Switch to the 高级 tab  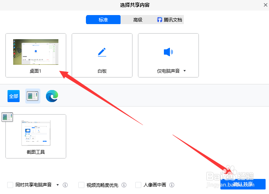click(x=138, y=20)
